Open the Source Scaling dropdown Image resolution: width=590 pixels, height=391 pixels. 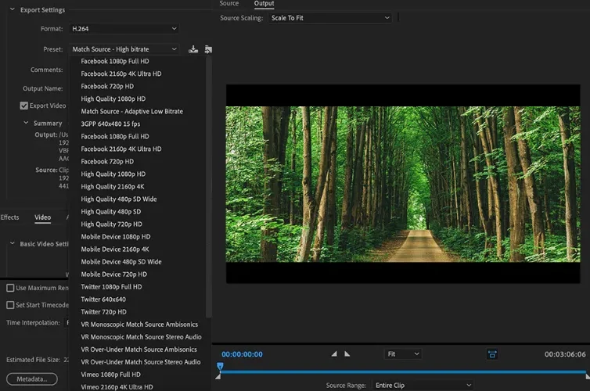330,18
